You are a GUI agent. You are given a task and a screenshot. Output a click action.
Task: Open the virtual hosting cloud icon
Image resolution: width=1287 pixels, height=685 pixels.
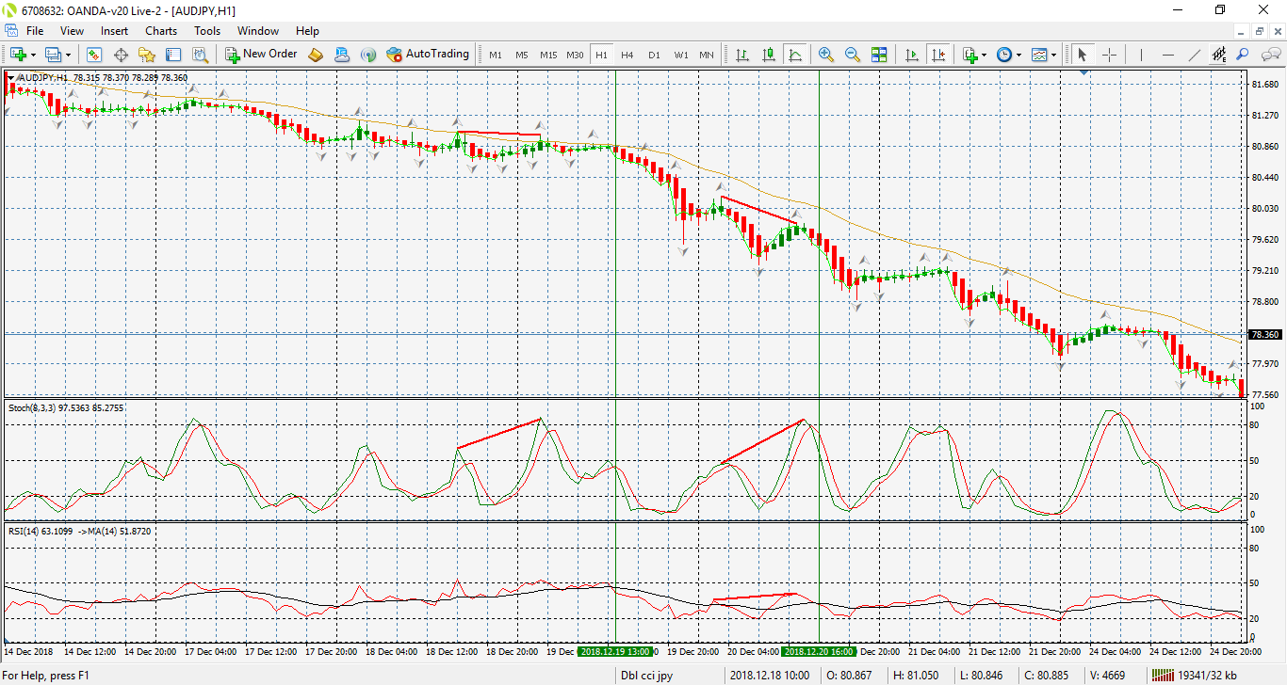(x=342, y=55)
